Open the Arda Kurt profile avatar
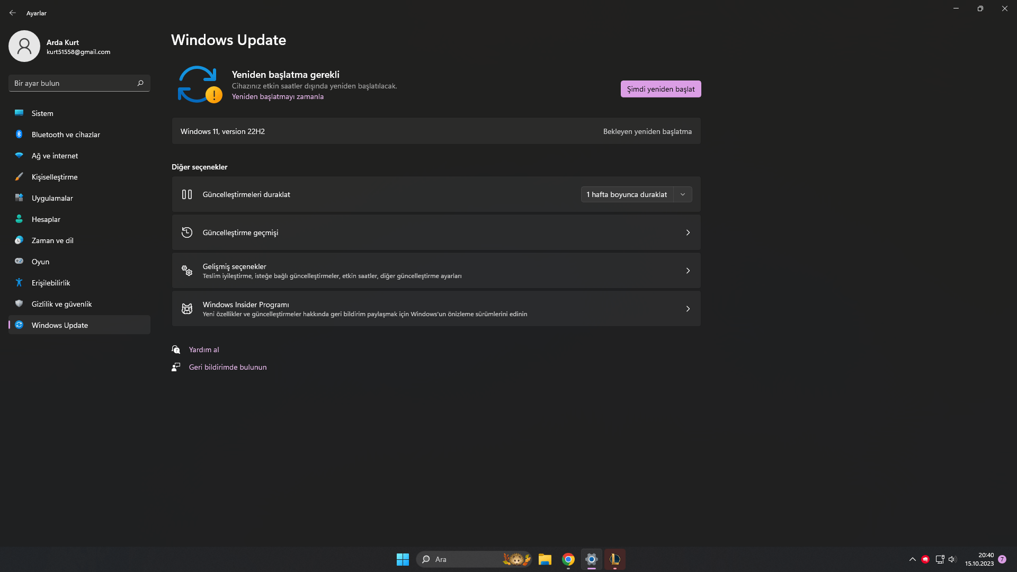 click(x=24, y=46)
